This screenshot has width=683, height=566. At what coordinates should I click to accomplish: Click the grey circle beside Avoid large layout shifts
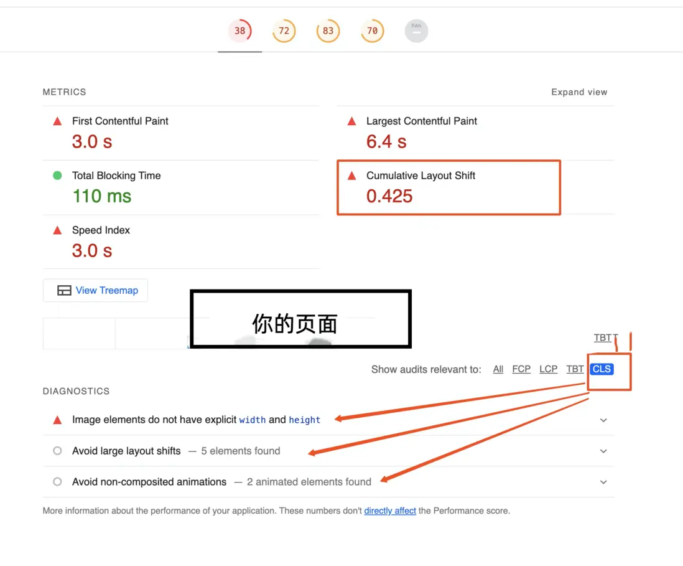coord(57,451)
